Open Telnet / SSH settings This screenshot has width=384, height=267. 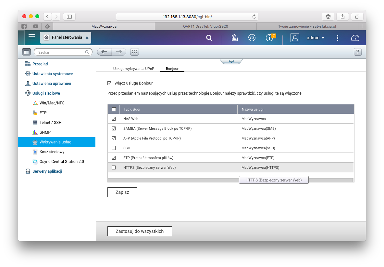[50, 123]
